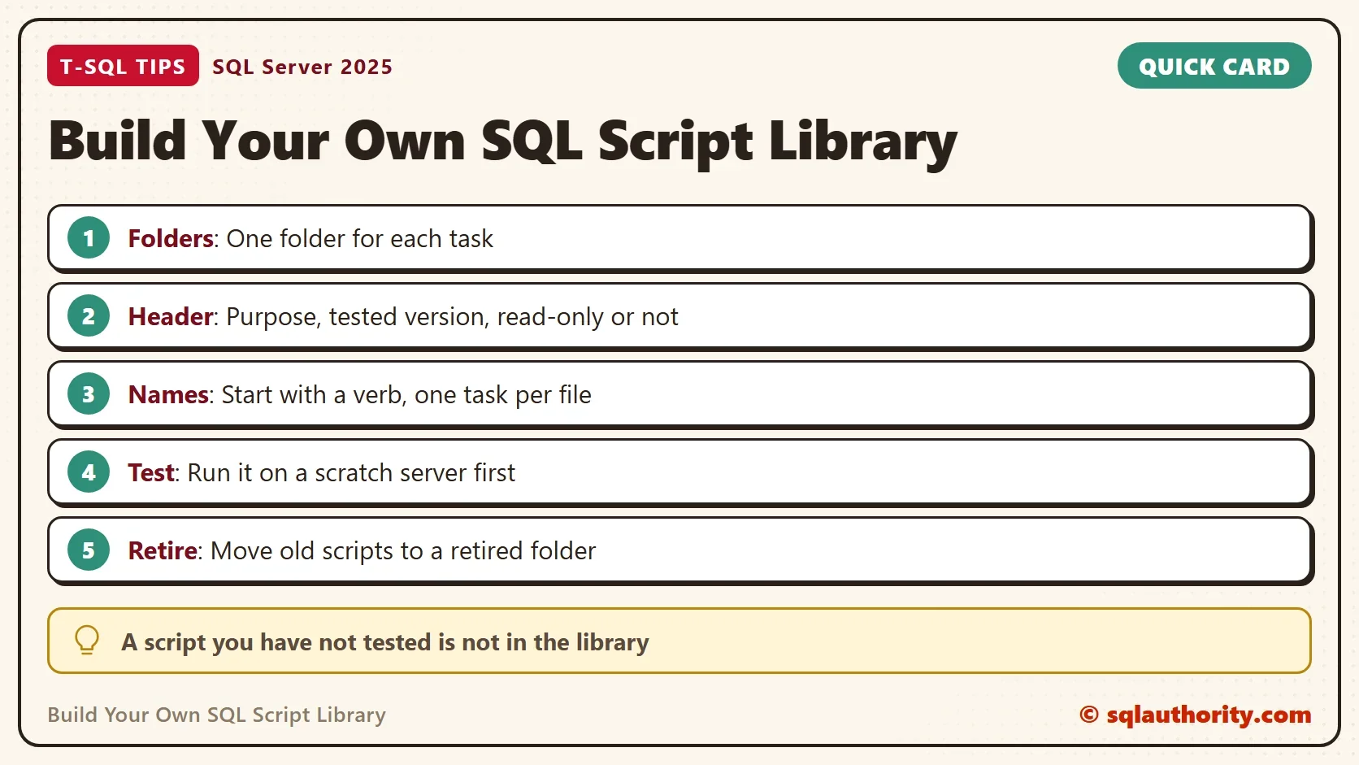Viewport: 1359px width, 765px height.
Task: Click the lightbulb icon in the tip box
Action: (87, 641)
